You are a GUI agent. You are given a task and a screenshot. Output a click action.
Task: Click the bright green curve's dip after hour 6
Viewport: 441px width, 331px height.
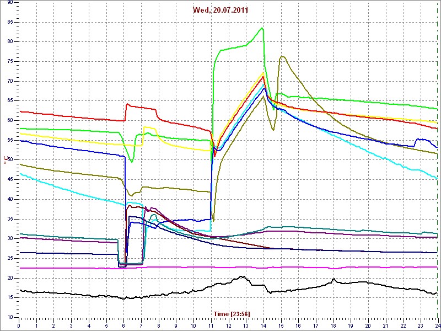click(132, 161)
